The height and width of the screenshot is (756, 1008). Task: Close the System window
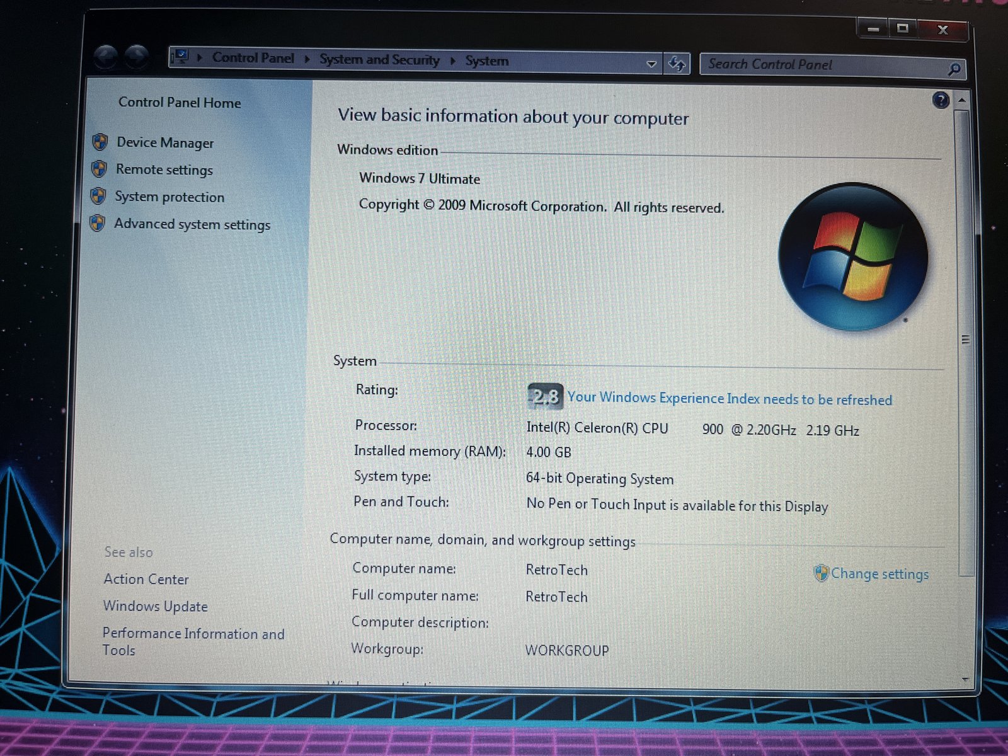(x=942, y=30)
